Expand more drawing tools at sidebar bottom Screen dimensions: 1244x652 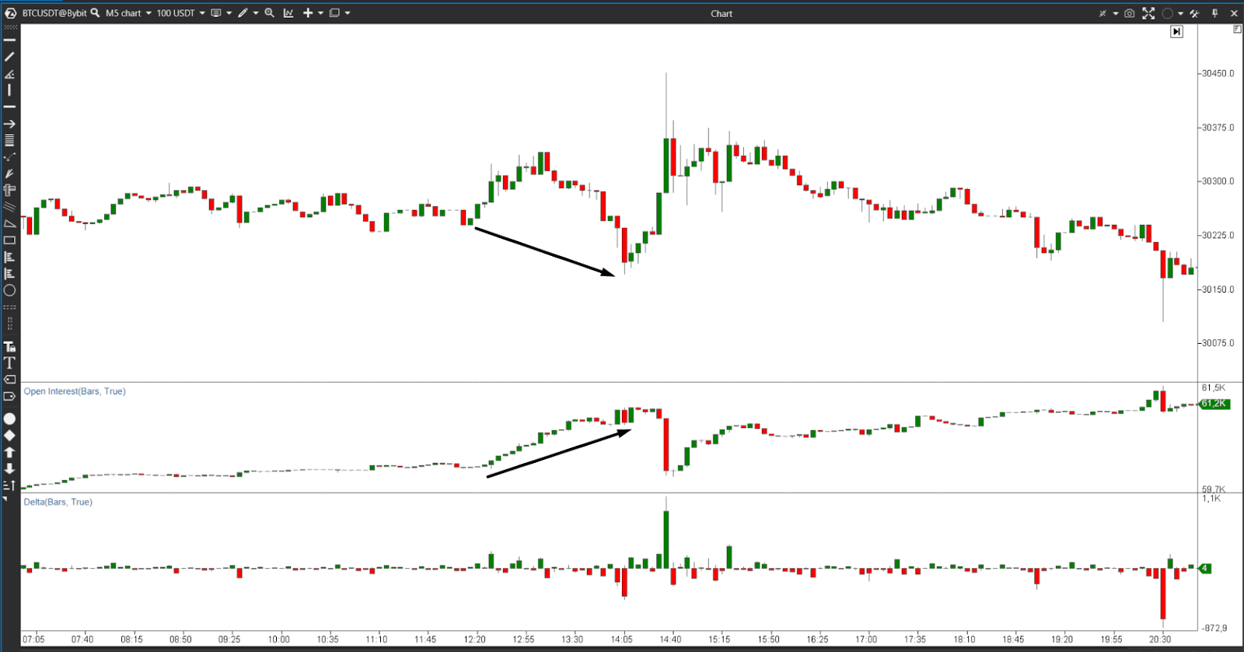pos(5,499)
